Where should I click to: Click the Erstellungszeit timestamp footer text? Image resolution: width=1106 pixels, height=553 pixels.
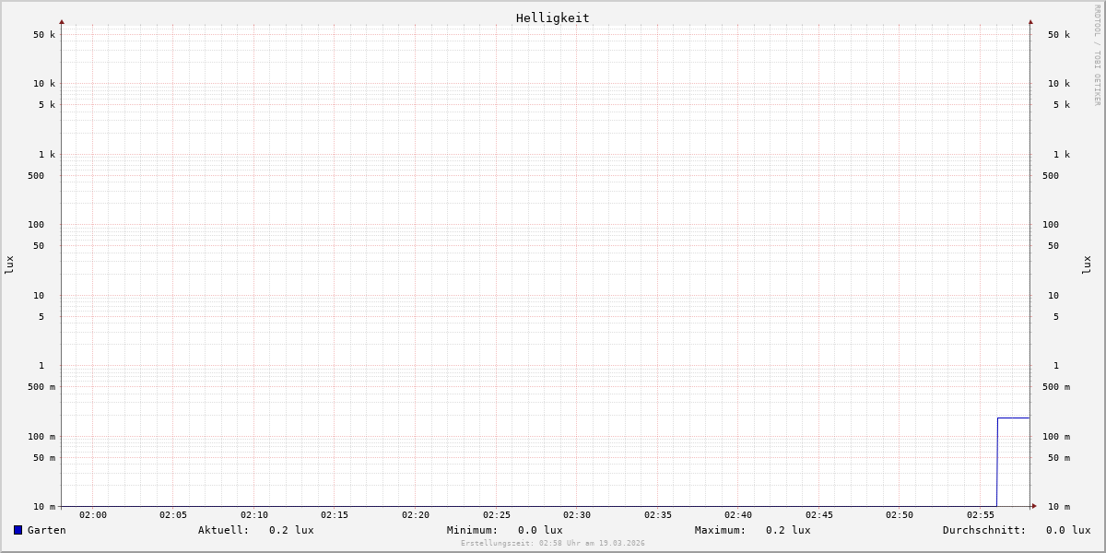[x=553, y=544]
